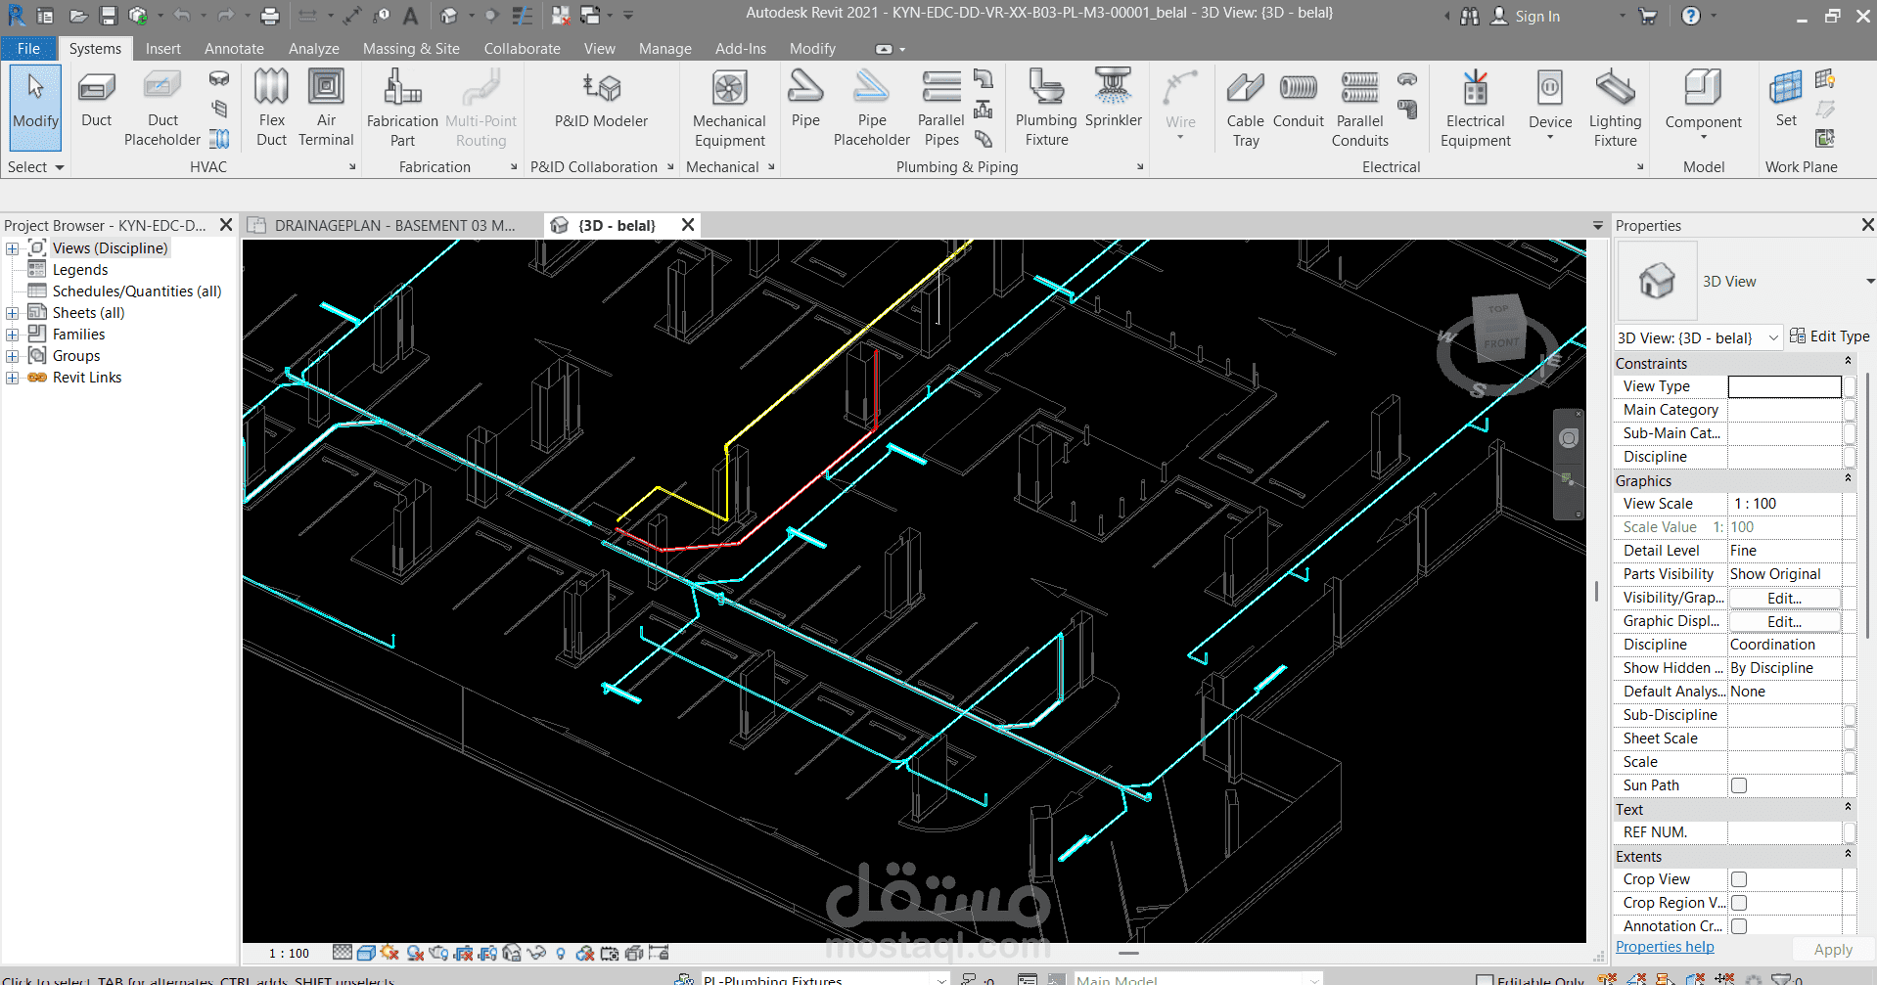Activate the Pipe tool
The image size is (1877, 985).
pos(805,100)
